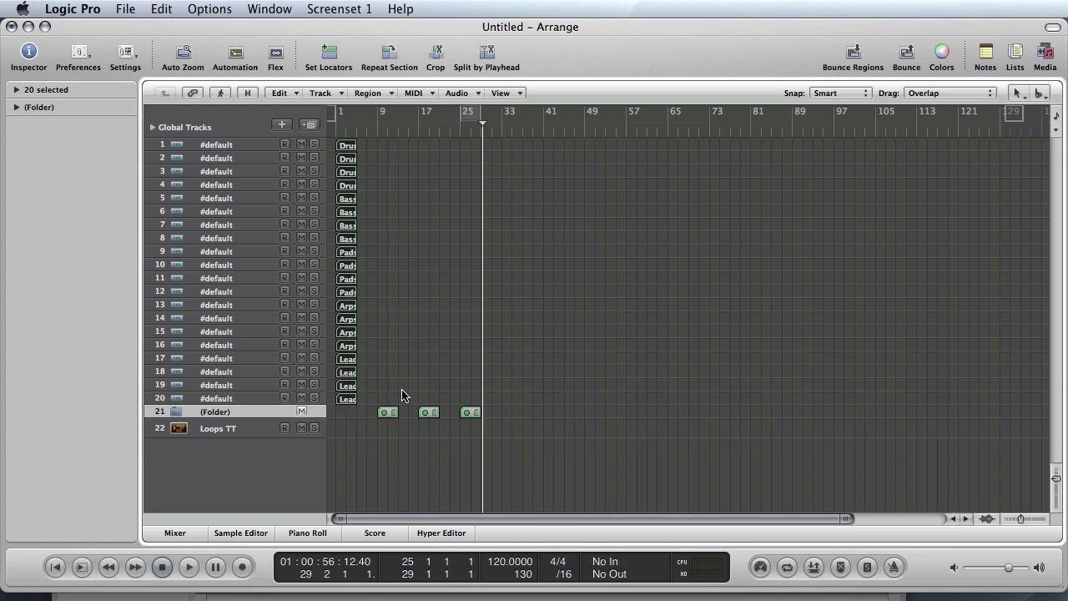Expand the (Folder) inspector section
This screenshot has height=601, width=1068.
pyautogui.click(x=16, y=107)
